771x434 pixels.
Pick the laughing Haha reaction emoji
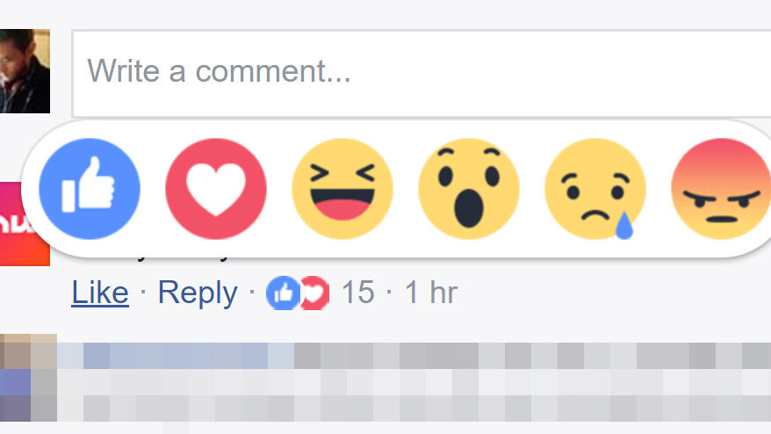(x=342, y=189)
